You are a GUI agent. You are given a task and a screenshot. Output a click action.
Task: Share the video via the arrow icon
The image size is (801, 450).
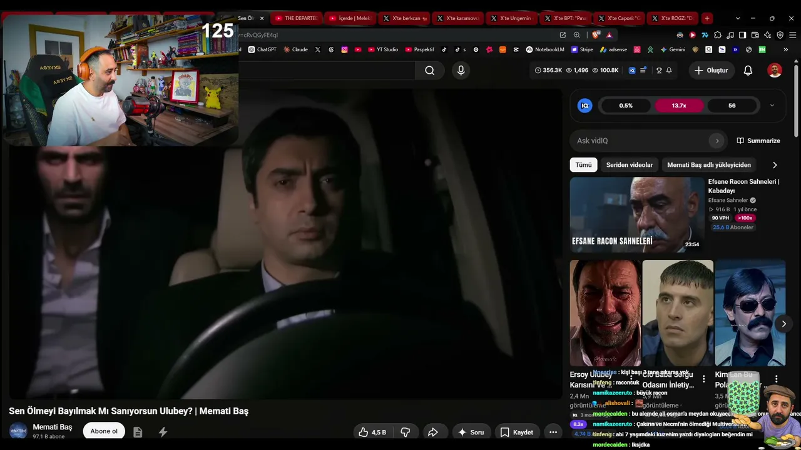click(432, 432)
